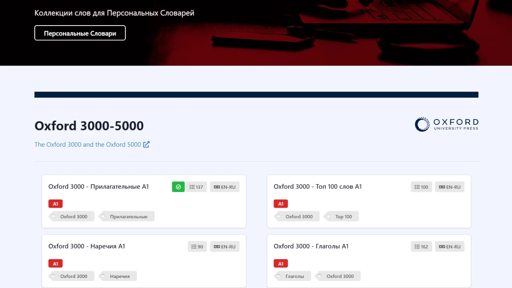Select Oxford 3000 tag on Глаголы card
This screenshot has height=288, width=512.
[338, 276]
